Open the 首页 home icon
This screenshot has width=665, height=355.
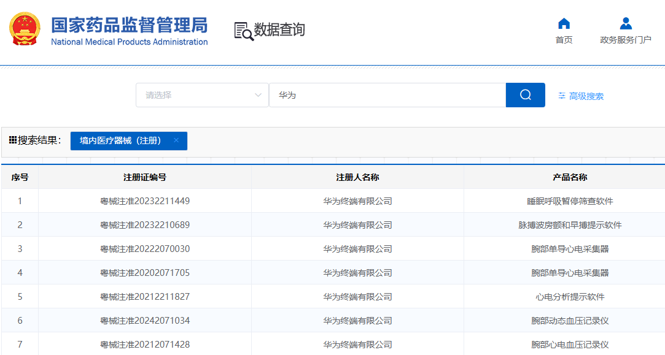coord(564,23)
